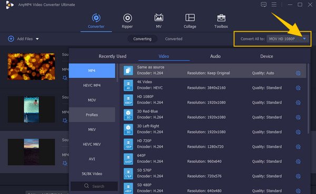The image size is (316, 194).
Task: Switch to the Video tab
Action: [x=164, y=56]
